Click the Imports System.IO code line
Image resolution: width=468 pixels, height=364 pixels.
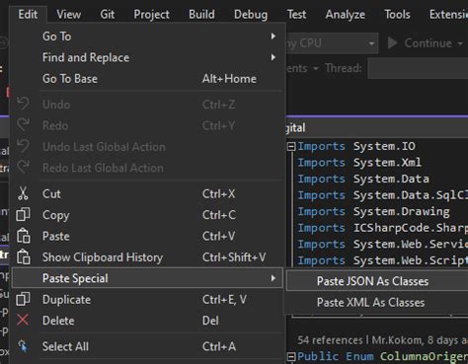[x=356, y=146]
